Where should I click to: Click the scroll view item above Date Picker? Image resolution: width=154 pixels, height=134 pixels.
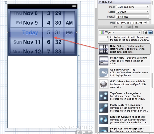[x=124, y=39]
